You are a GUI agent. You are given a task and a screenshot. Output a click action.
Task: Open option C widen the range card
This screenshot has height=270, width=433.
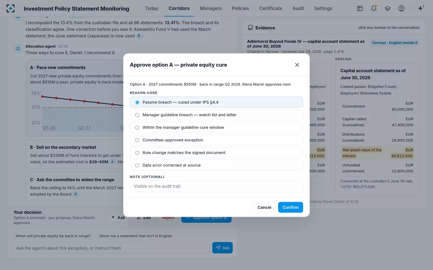75,187
